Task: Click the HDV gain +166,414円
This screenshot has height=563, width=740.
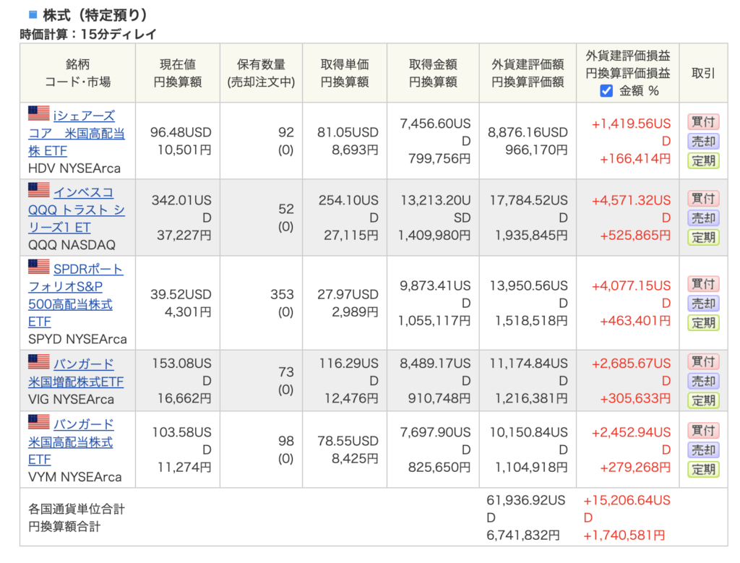Action: click(x=635, y=158)
